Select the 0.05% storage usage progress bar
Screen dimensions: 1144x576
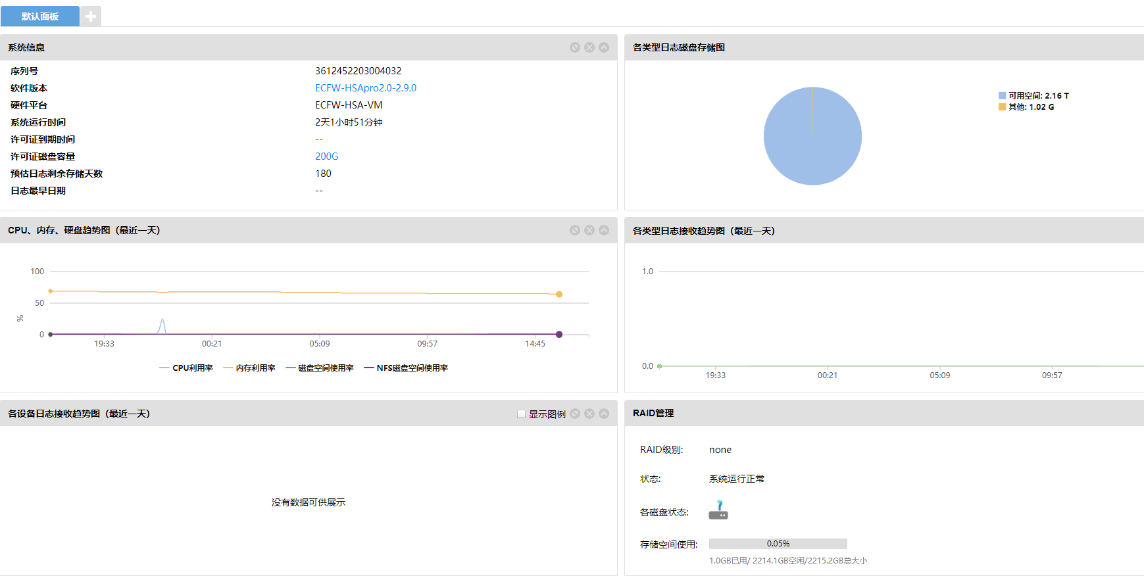pos(778,544)
